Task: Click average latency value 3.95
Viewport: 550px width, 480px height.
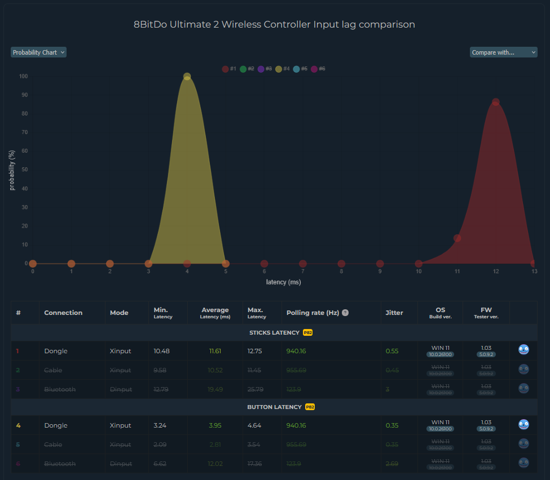Action: (x=215, y=425)
